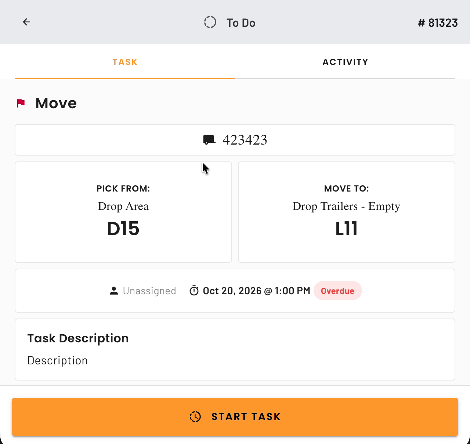The image size is (470, 444).
Task: Click the Task Description text area
Action: (235, 349)
